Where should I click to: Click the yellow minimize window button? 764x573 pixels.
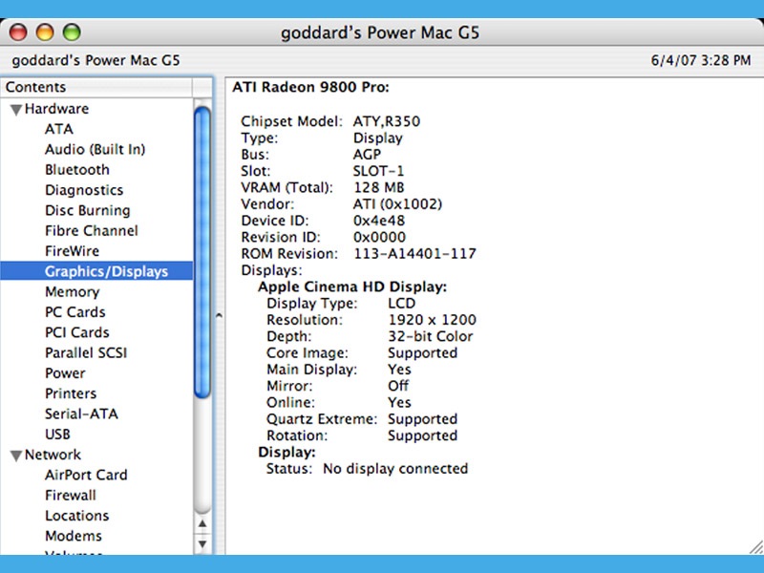tap(45, 32)
